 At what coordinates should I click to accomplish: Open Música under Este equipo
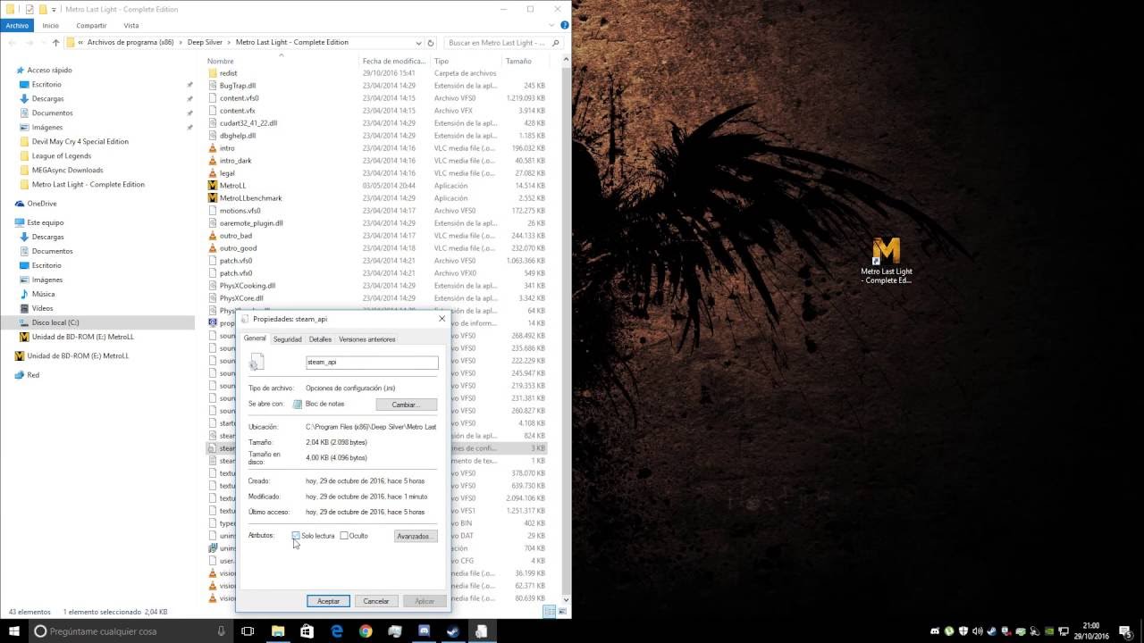point(43,294)
